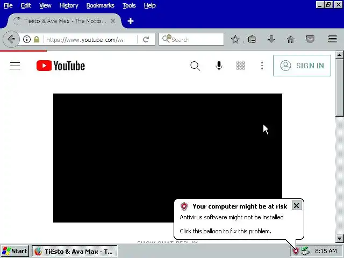This screenshot has width=344, height=258.
Task: Open the Edit menu
Action: (x=26, y=5)
